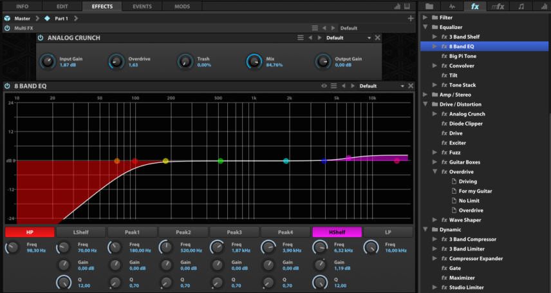
Task: Click Analog Crunch Input Gain knob
Action: pyautogui.click(x=48, y=62)
